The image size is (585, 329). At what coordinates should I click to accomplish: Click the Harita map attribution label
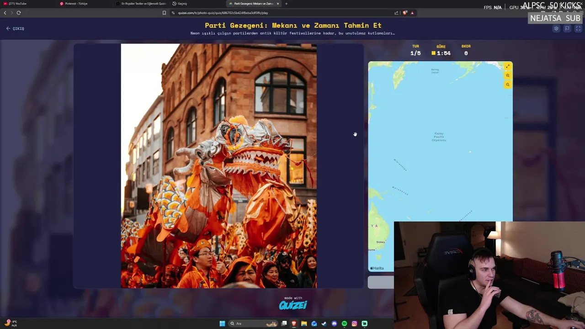coord(377,268)
